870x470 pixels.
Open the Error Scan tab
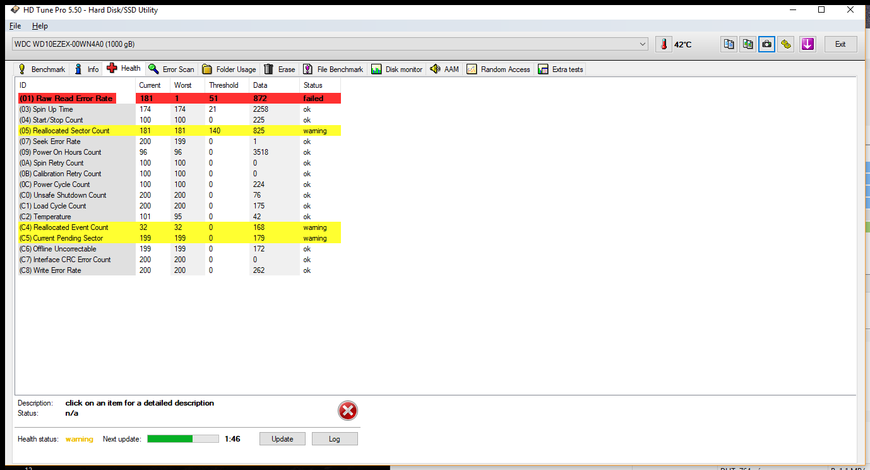172,69
